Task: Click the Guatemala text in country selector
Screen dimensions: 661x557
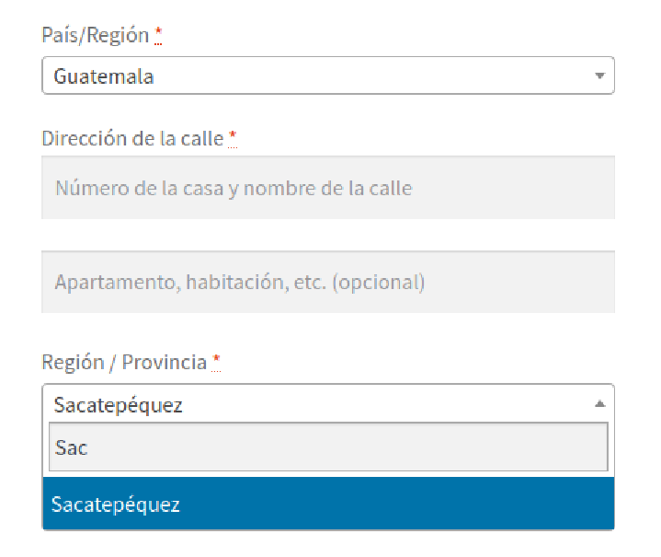Action: [104, 76]
